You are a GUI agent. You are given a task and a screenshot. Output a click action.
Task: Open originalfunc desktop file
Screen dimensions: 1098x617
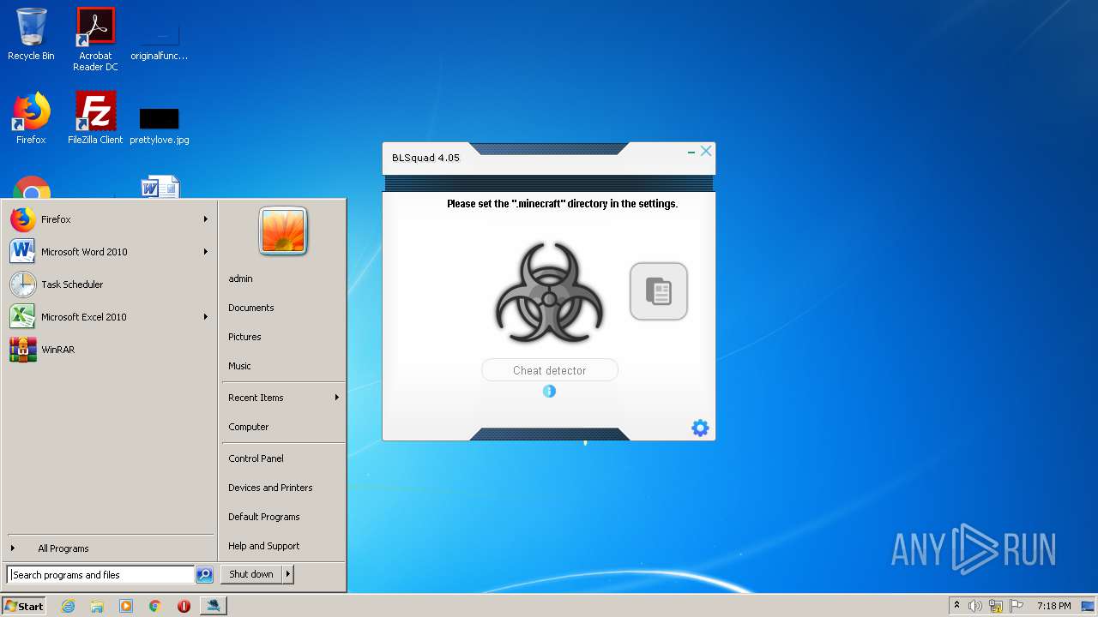[x=160, y=39]
